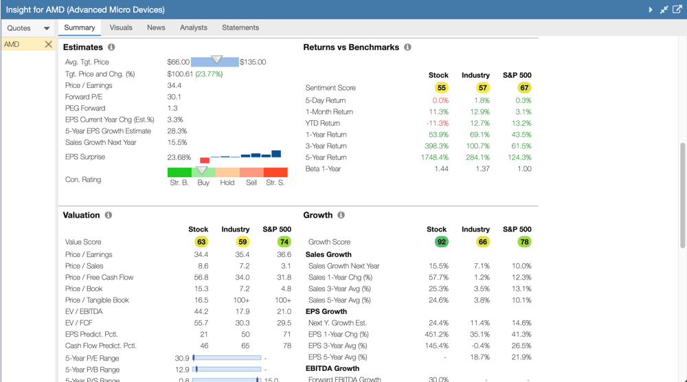
Task: Click the Beta 1-Year label
Action: (x=323, y=168)
